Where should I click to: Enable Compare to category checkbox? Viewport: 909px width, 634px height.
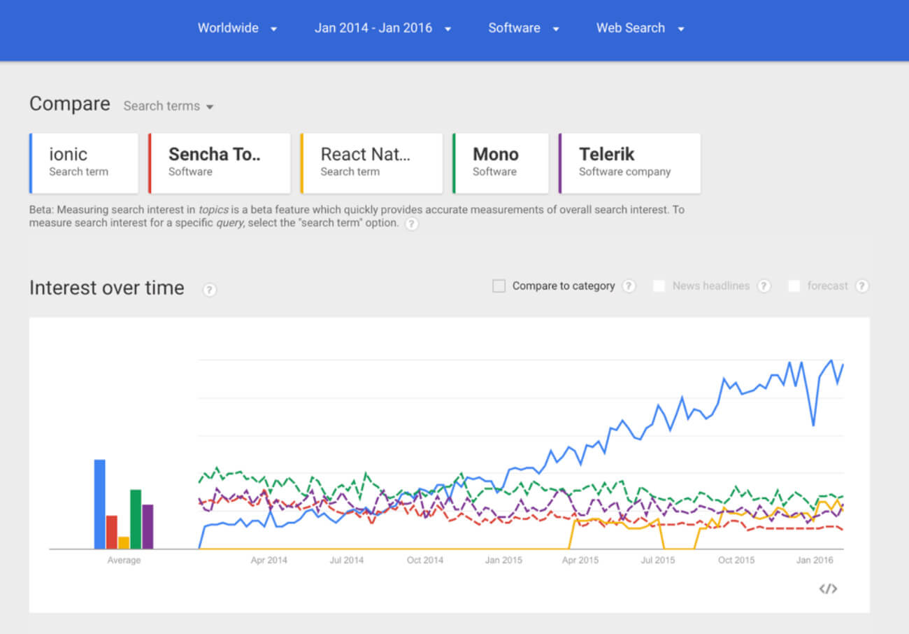pos(499,286)
